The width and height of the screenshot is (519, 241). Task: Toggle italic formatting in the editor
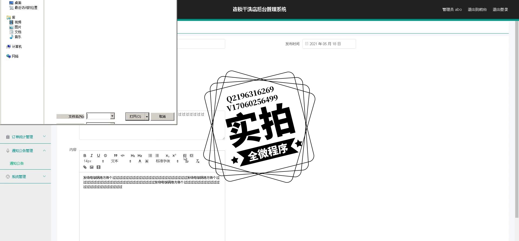pyautogui.click(x=92, y=156)
